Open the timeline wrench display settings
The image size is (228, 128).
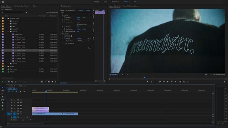tap(24, 91)
